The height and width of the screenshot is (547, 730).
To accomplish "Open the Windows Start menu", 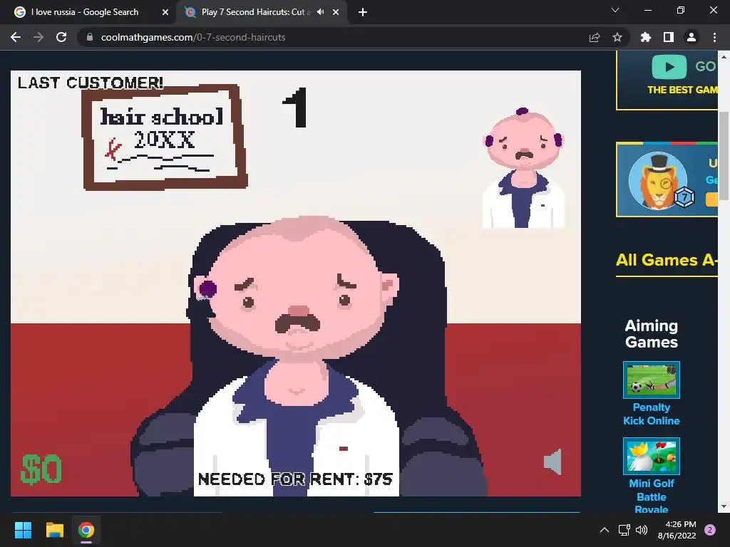I will [23, 530].
